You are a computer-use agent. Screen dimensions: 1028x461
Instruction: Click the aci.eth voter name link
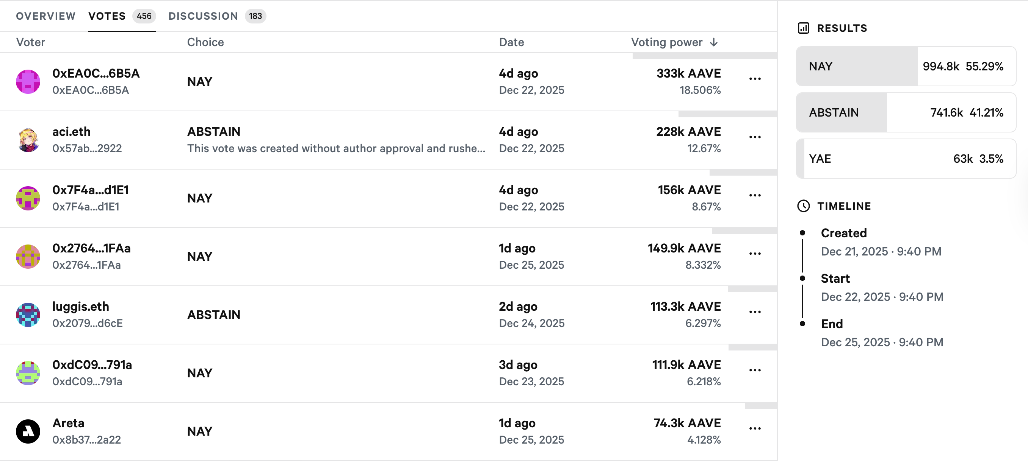click(71, 131)
